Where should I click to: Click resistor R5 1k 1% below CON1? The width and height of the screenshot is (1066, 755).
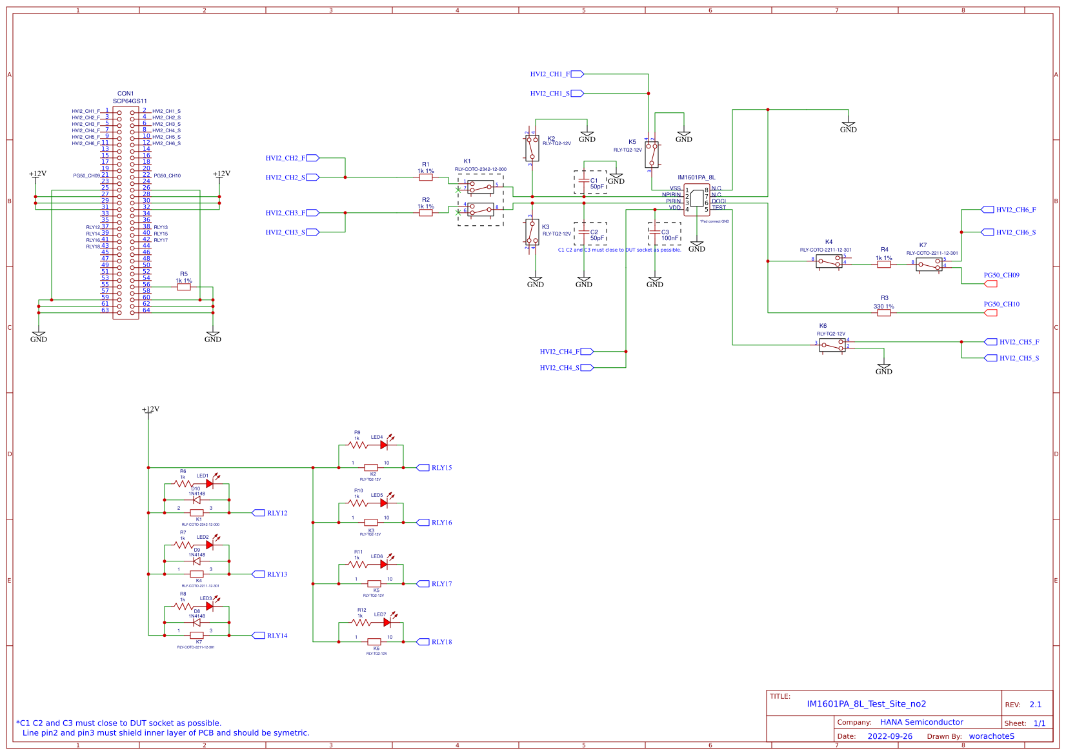tap(184, 286)
